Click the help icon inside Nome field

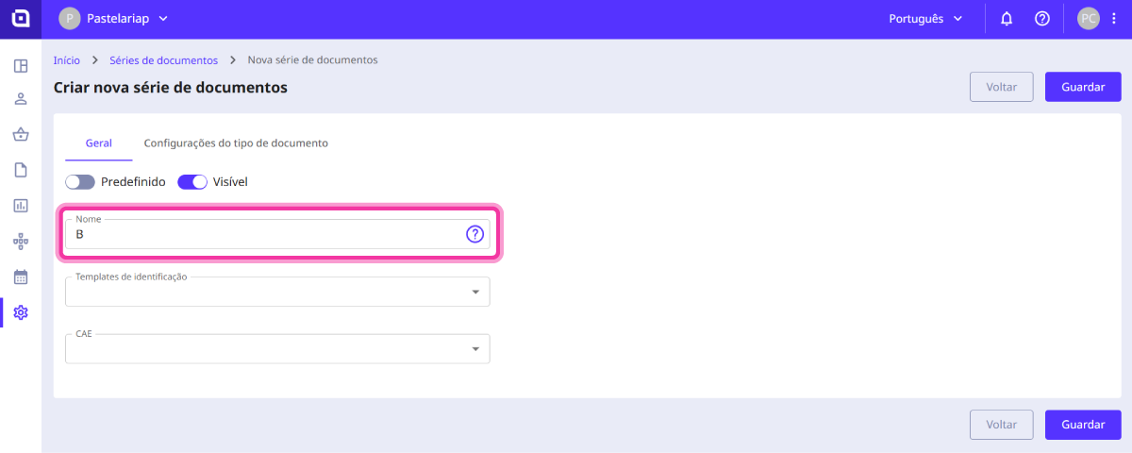474,234
